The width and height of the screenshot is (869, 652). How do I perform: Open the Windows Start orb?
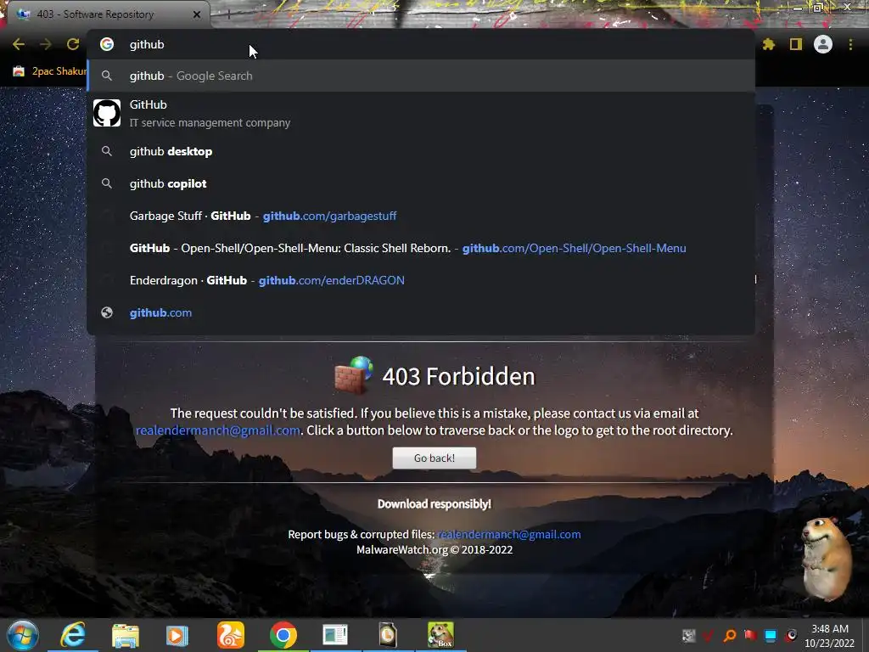pos(23,635)
